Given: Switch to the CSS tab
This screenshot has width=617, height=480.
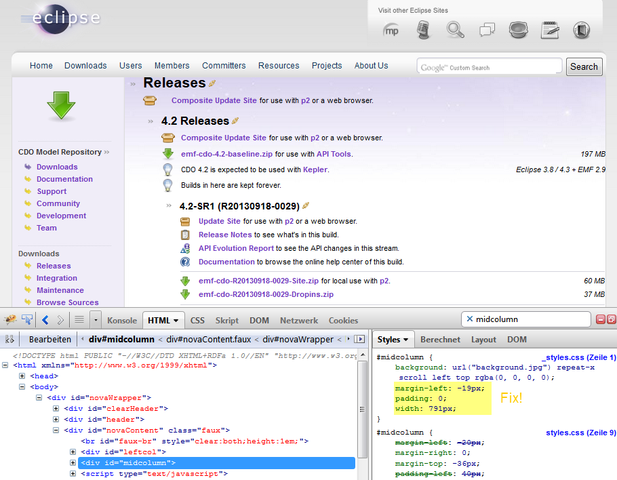Looking at the screenshot, I should tap(197, 320).
